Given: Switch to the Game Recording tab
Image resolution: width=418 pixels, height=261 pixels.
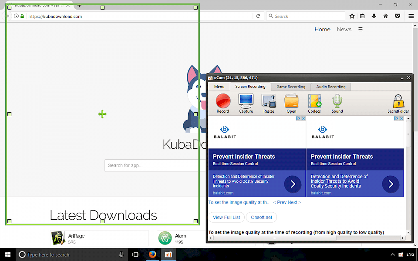Looking at the screenshot, I should [291, 87].
